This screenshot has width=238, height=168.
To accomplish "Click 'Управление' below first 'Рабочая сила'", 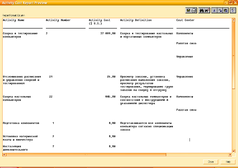I will [185, 57].
